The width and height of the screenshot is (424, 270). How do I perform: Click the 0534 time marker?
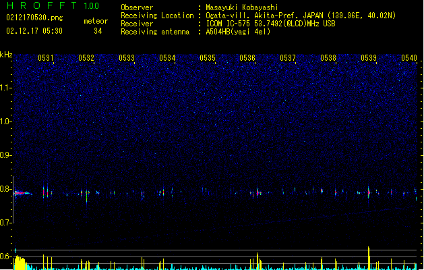click(x=167, y=58)
